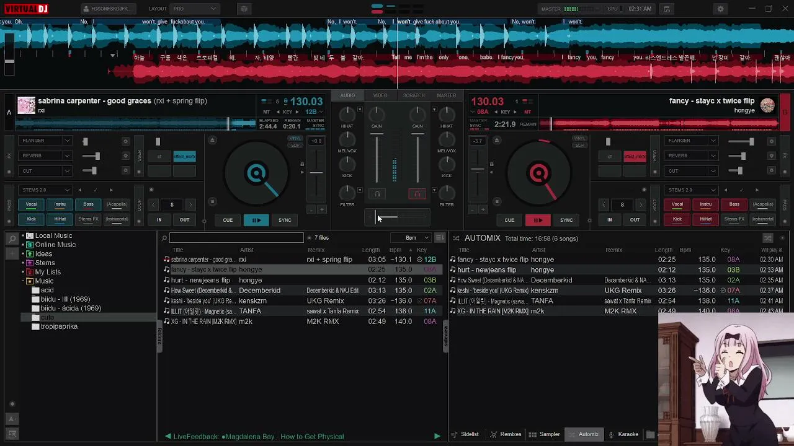Halve the loop length on left deck
The height and width of the screenshot is (446, 794).
click(x=153, y=204)
